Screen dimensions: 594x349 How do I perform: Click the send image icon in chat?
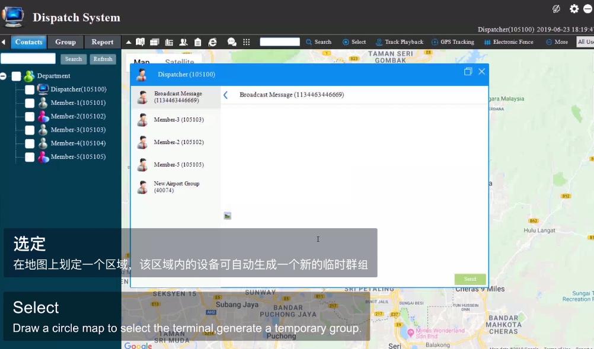227,216
